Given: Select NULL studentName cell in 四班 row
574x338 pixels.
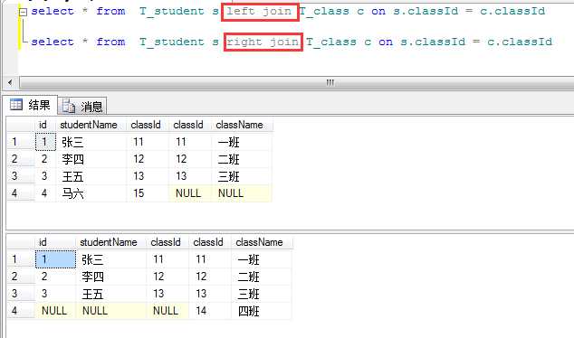Looking at the screenshot, I should click(x=111, y=311).
